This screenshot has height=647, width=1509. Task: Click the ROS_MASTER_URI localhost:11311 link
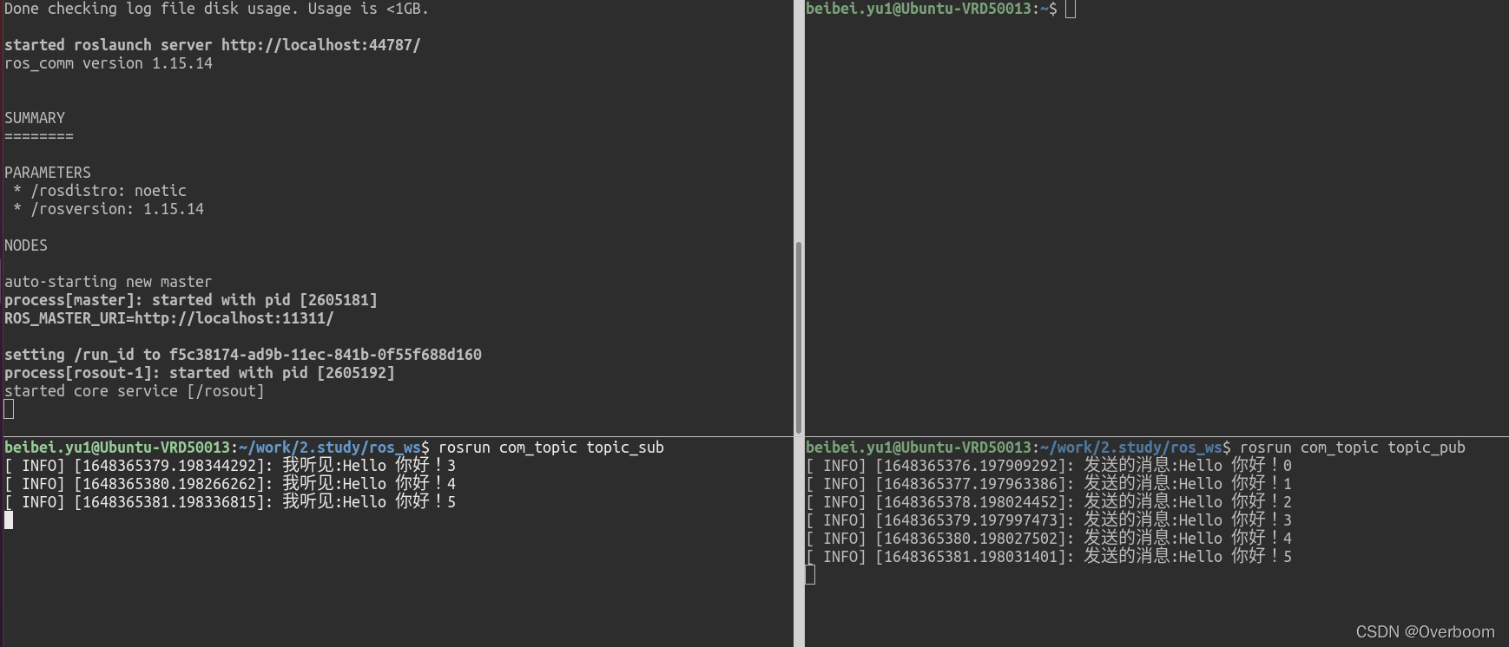tap(234, 318)
